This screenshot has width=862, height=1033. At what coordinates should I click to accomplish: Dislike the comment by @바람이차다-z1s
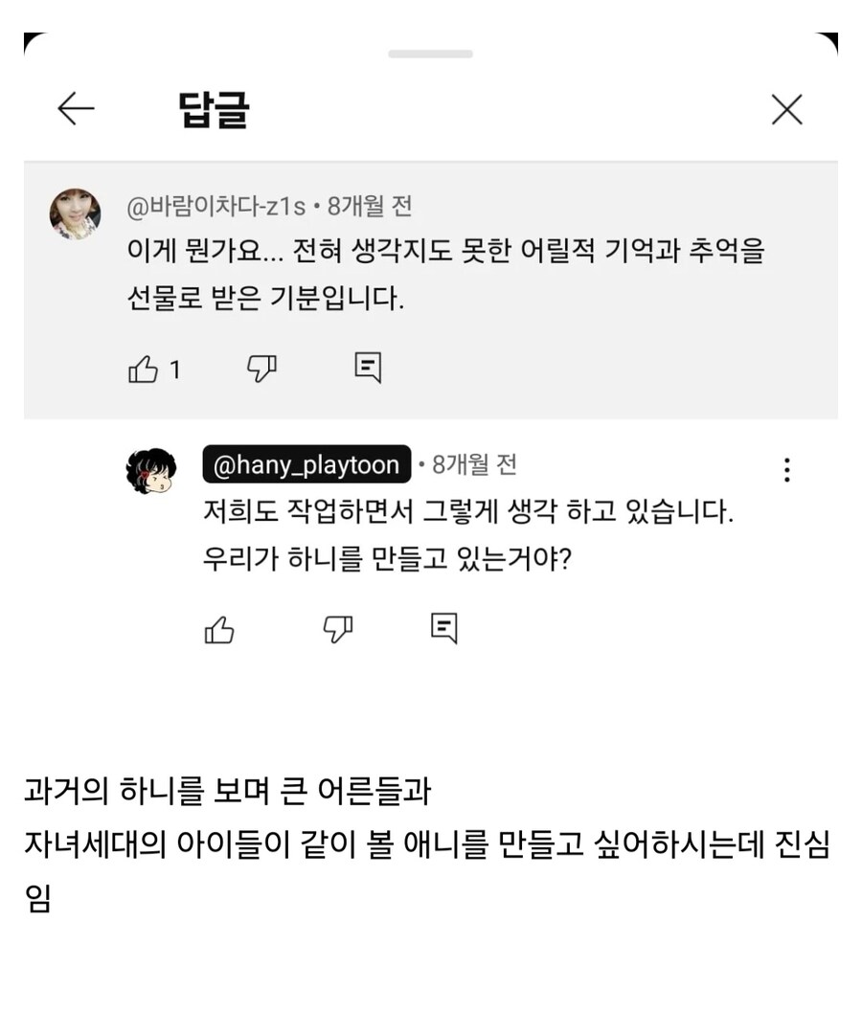point(261,368)
